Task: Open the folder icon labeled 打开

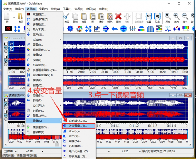Action: [x=21, y=16]
